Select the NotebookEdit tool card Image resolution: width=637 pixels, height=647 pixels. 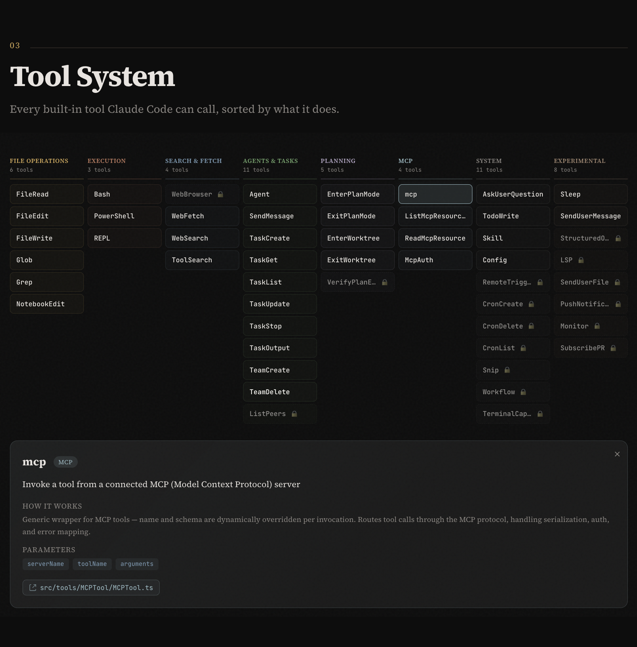tap(47, 304)
